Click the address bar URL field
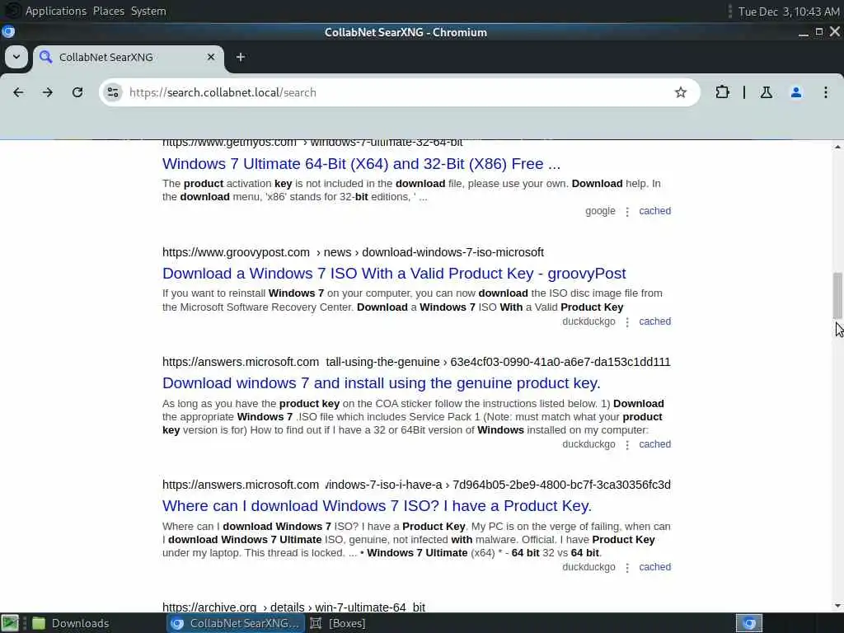Screen dimensions: 844x633 398,92
